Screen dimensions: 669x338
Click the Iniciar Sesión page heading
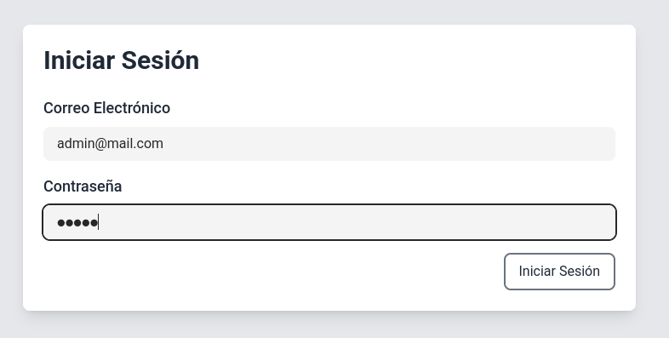click(x=122, y=60)
